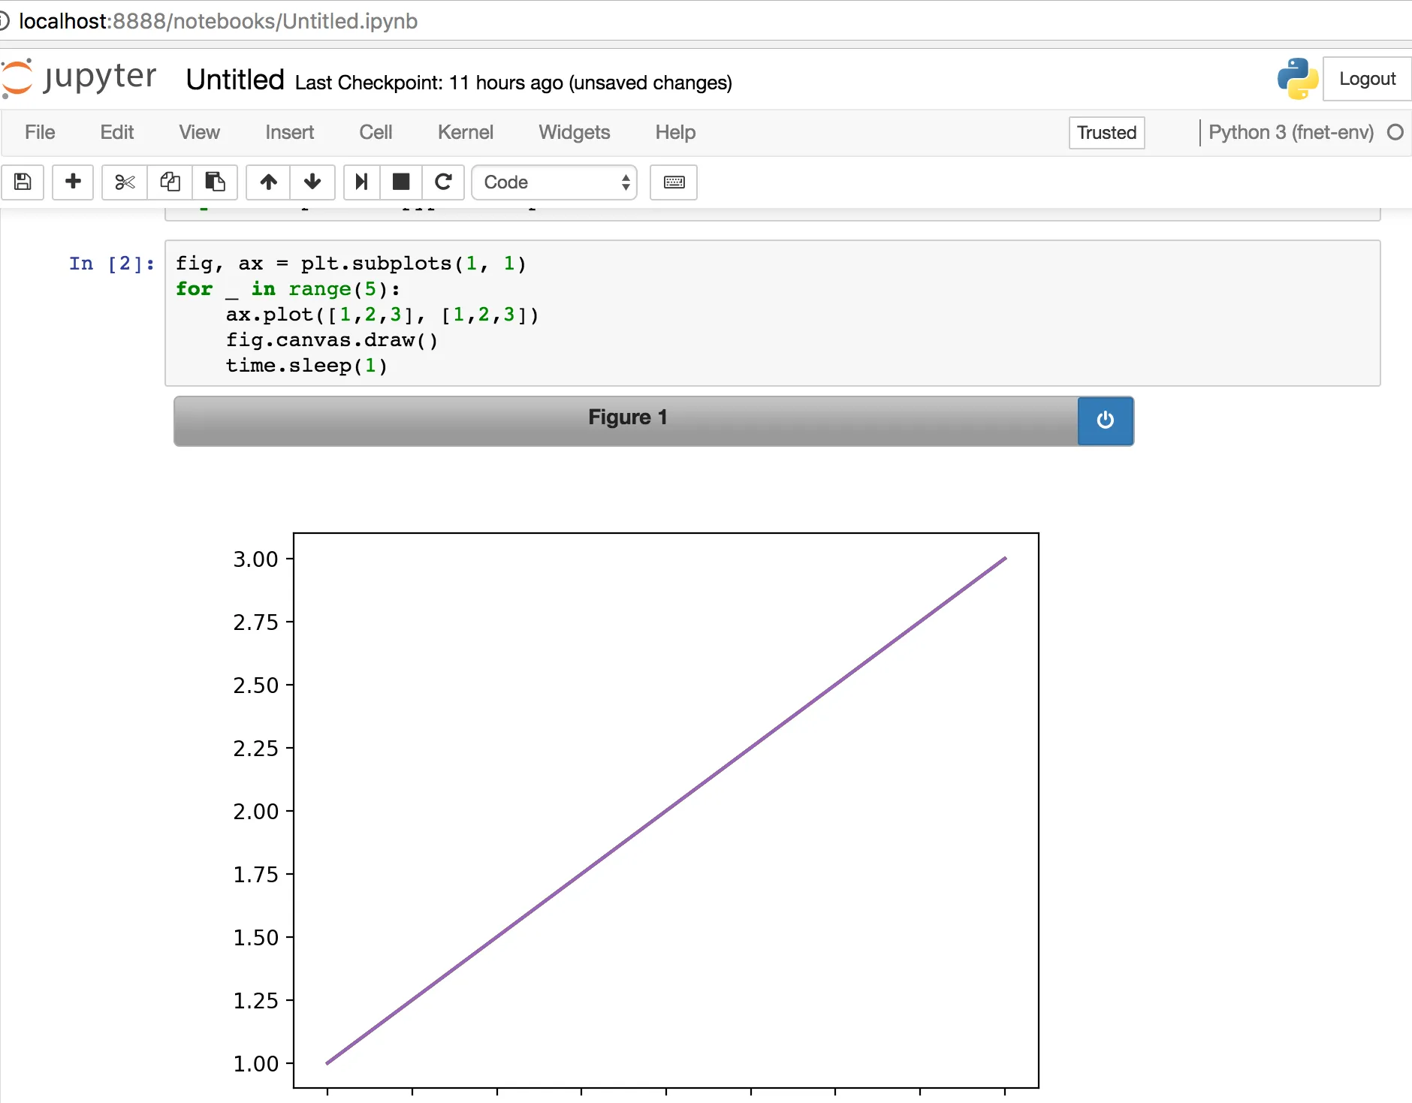The image size is (1412, 1103).
Task: Move selected cell down arrow
Action: [x=312, y=182]
